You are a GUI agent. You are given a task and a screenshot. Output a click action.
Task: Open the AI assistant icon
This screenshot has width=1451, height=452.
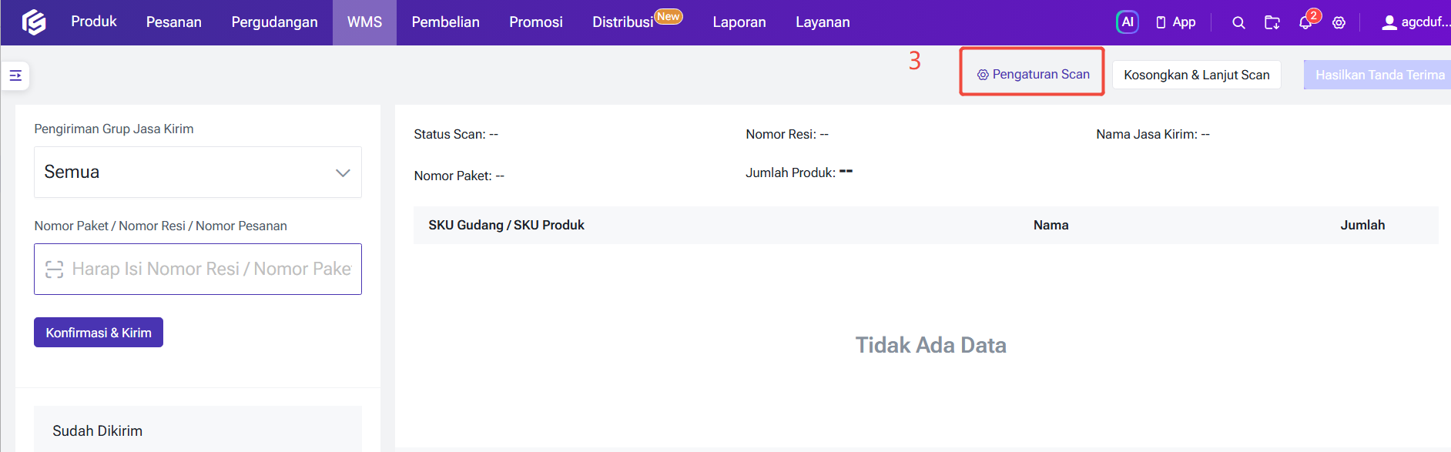point(1127,22)
